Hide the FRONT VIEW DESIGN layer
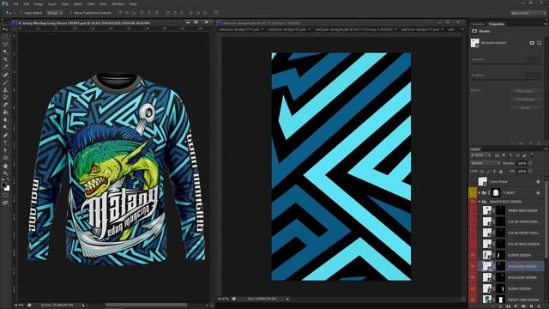549x309 pixels. point(473,300)
